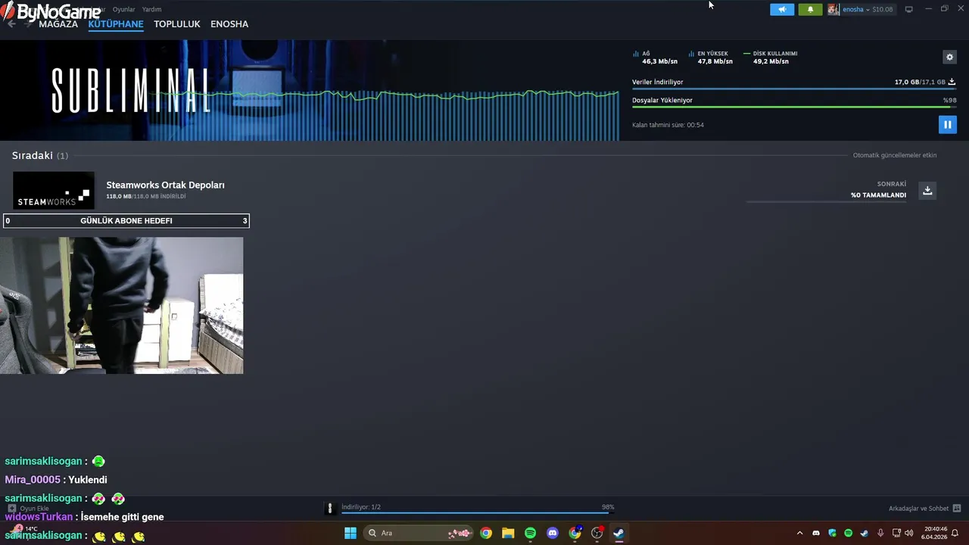Click the EN YÜKSEK peak speed stat
Image resolution: width=969 pixels, height=545 pixels.
click(x=711, y=58)
